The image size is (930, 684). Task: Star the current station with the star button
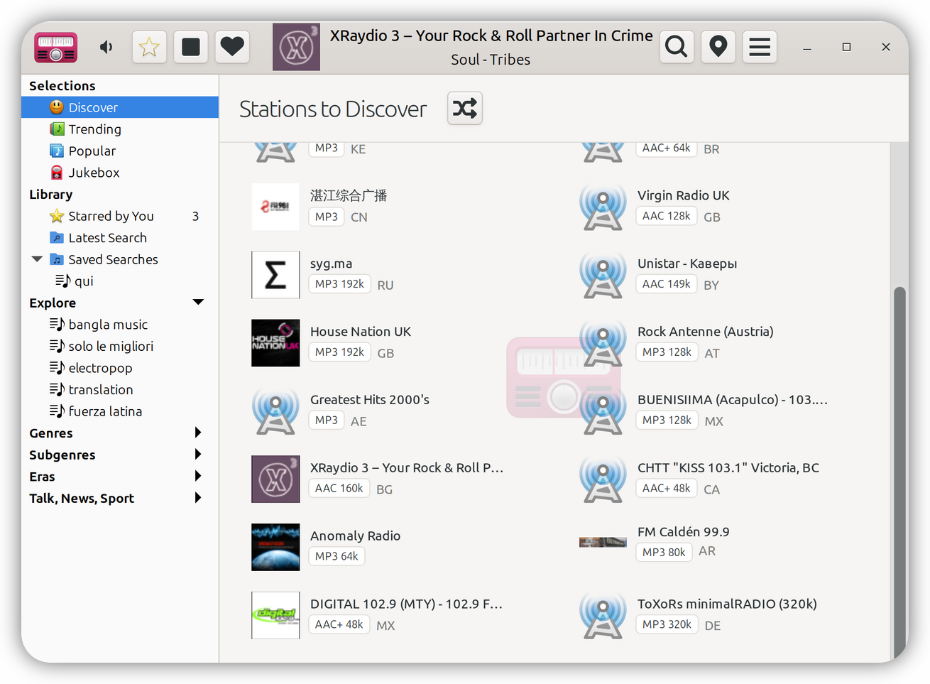click(x=149, y=47)
